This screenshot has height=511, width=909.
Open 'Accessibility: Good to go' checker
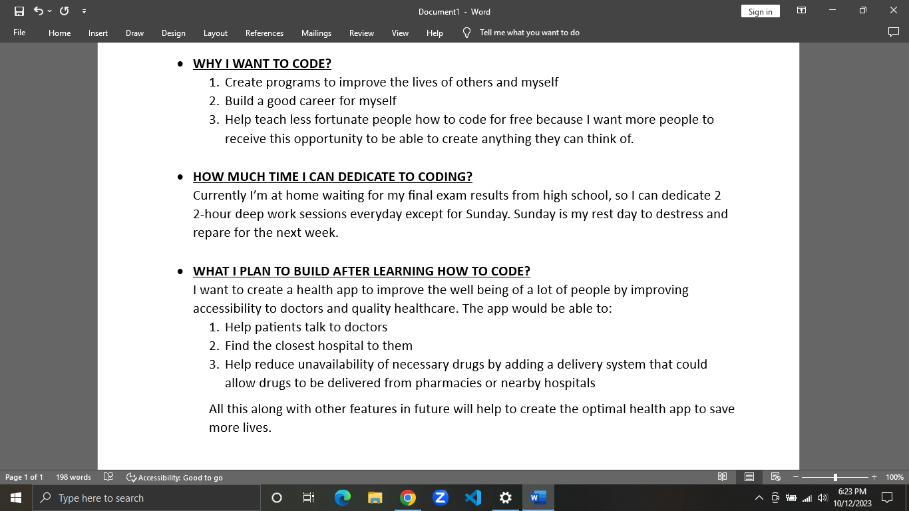[174, 477]
